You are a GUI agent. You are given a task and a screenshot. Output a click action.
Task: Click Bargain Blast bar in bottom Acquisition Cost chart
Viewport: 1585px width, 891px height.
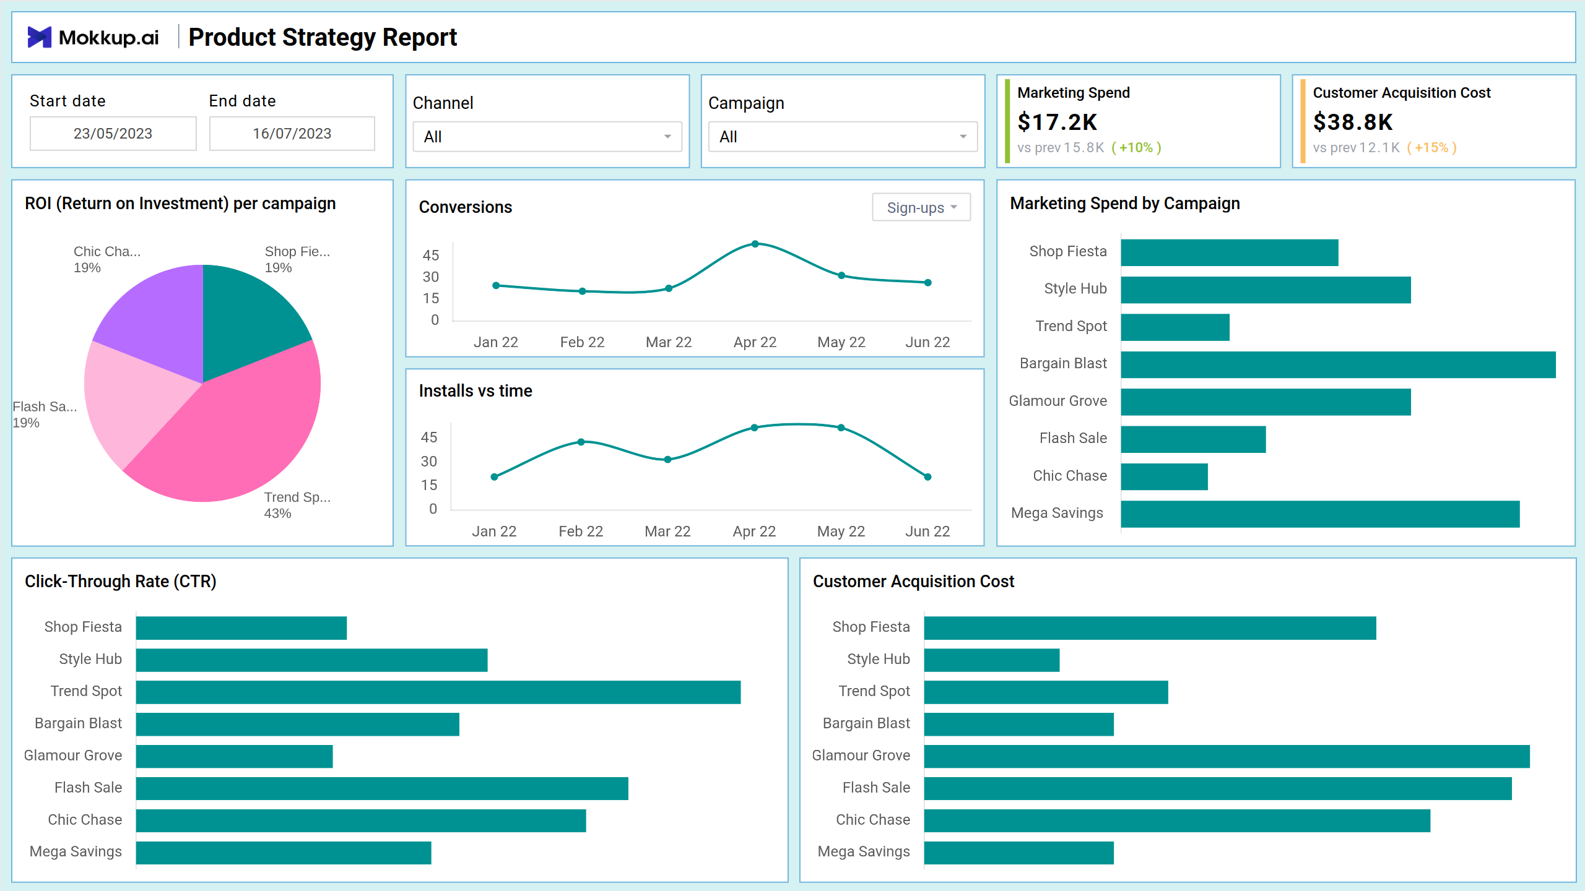(1018, 724)
